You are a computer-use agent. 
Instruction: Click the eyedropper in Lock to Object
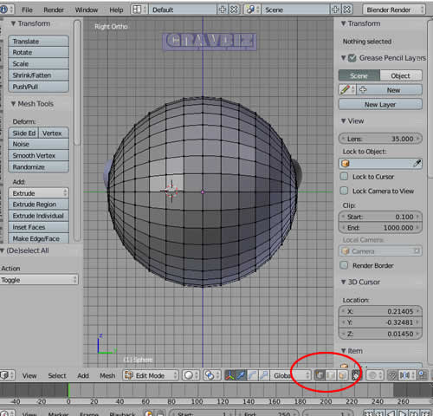tap(417, 164)
